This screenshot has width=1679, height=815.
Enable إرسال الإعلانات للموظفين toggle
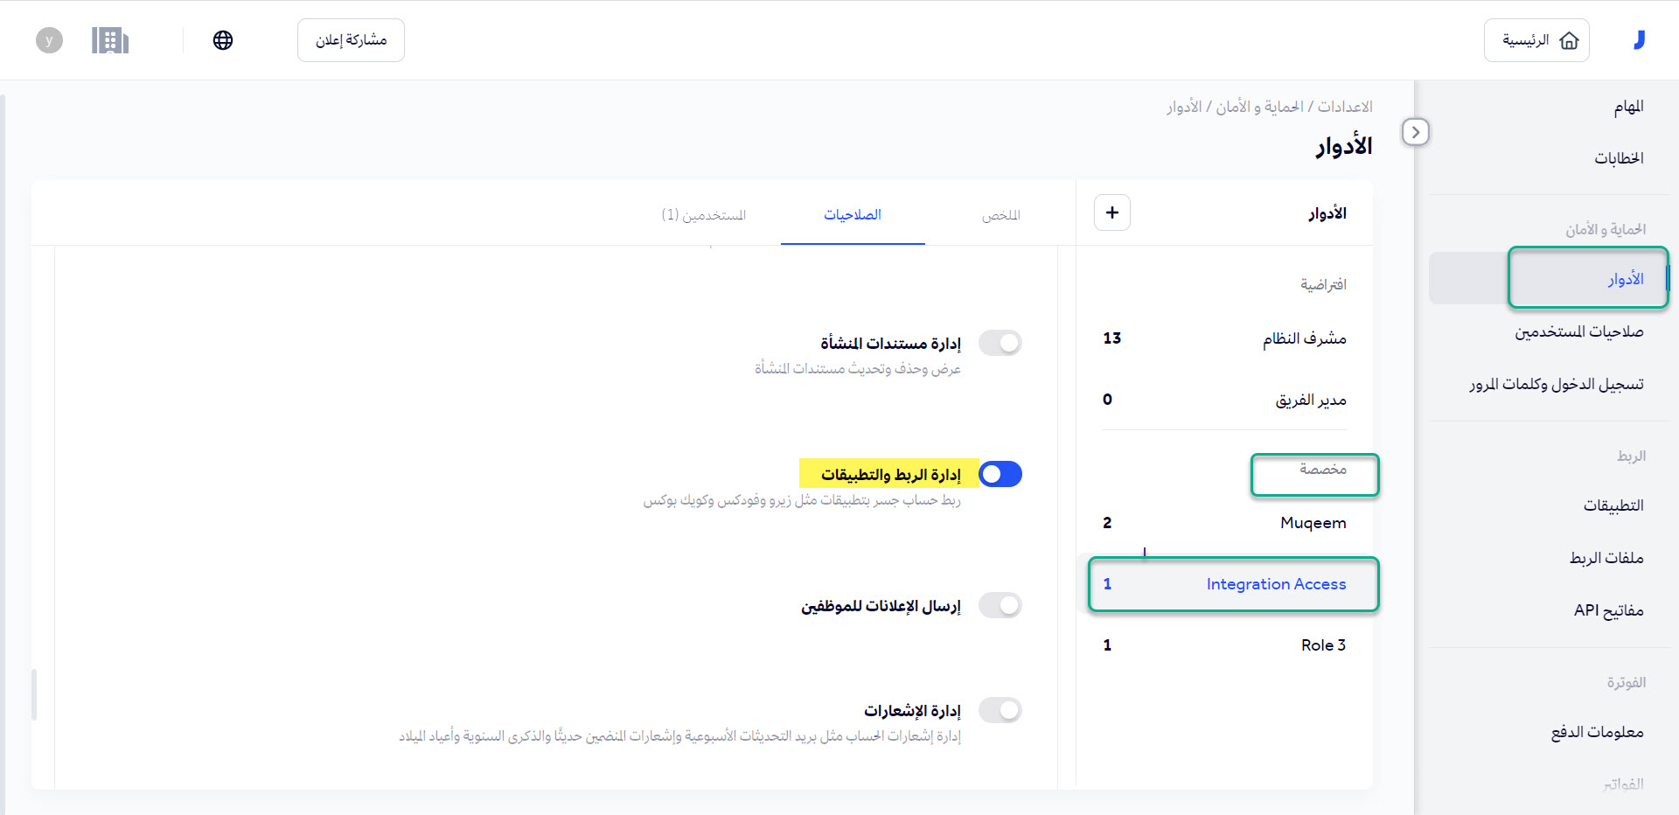[x=1000, y=605]
